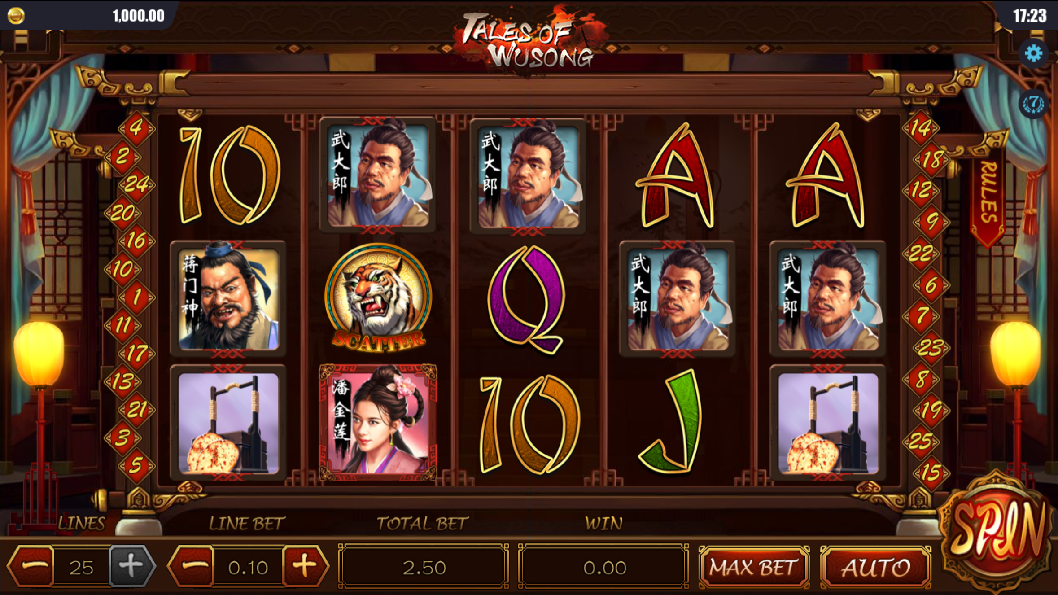
Task: Increase the number of lines
Action: (x=132, y=566)
